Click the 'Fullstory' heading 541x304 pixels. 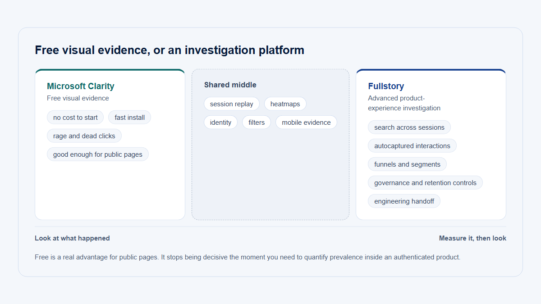(x=386, y=86)
